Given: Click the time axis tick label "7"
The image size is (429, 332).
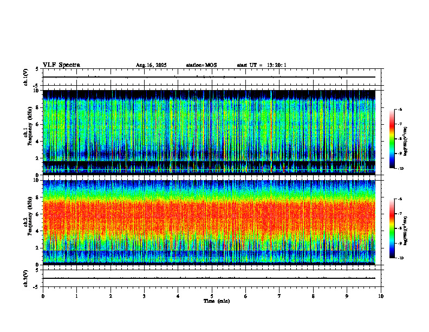Looking at the screenshot, I should tap(279, 296).
